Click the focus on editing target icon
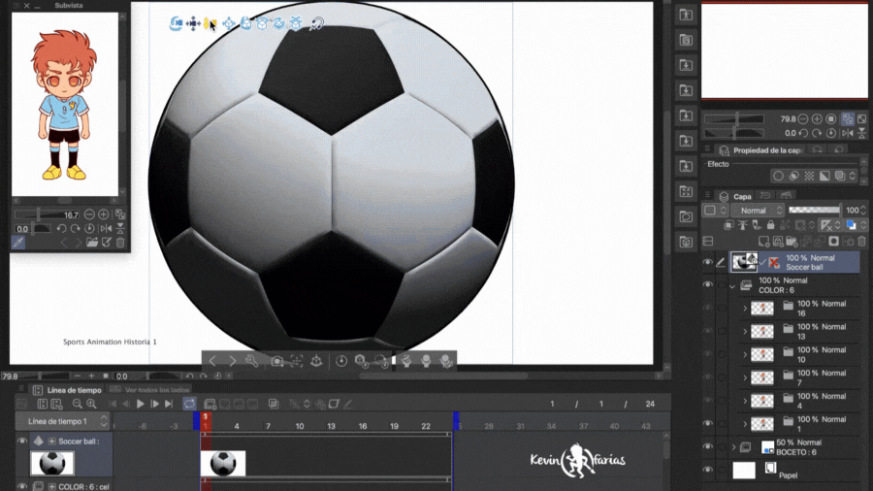873x491 pixels. tap(296, 361)
